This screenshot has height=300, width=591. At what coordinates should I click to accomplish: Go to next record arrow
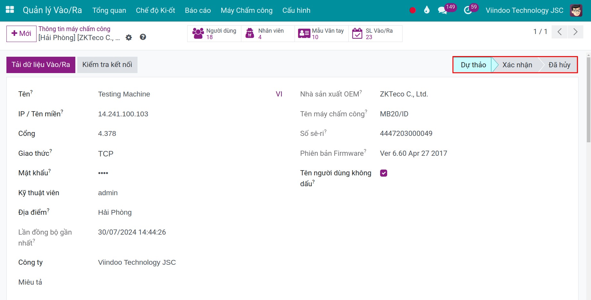tap(575, 32)
